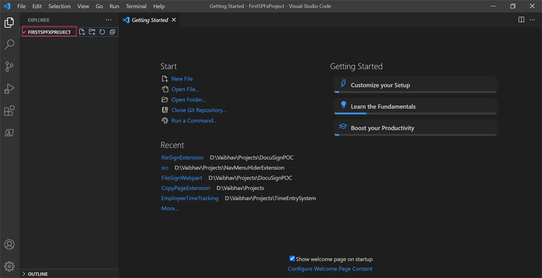Collapse all folders in Explorer
The height and width of the screenshot is (278, 542).
(x=112, y=32)
